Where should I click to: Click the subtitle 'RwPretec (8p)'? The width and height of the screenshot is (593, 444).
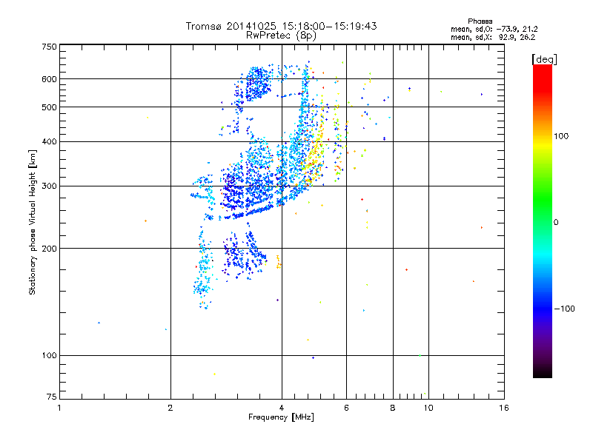(x=281, y=36)
